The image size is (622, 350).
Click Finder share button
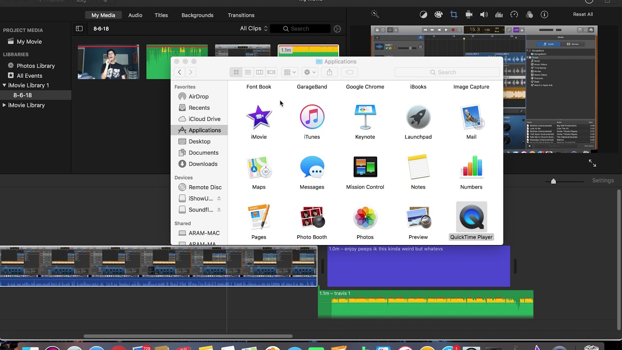329,72
